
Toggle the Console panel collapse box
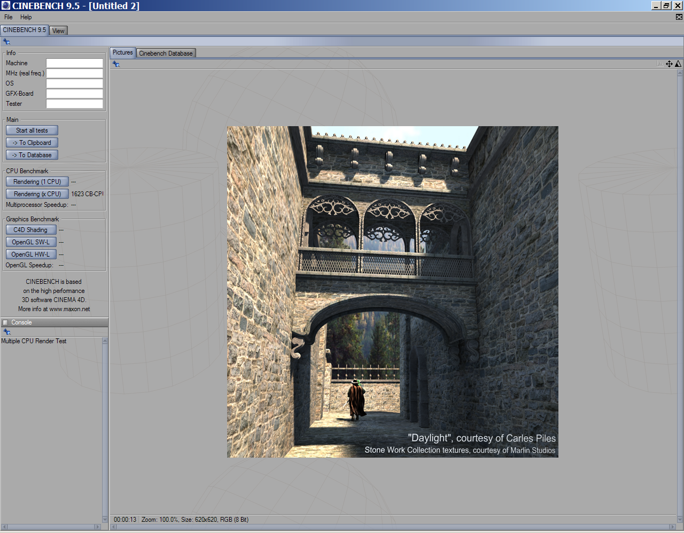click(5, 322)
